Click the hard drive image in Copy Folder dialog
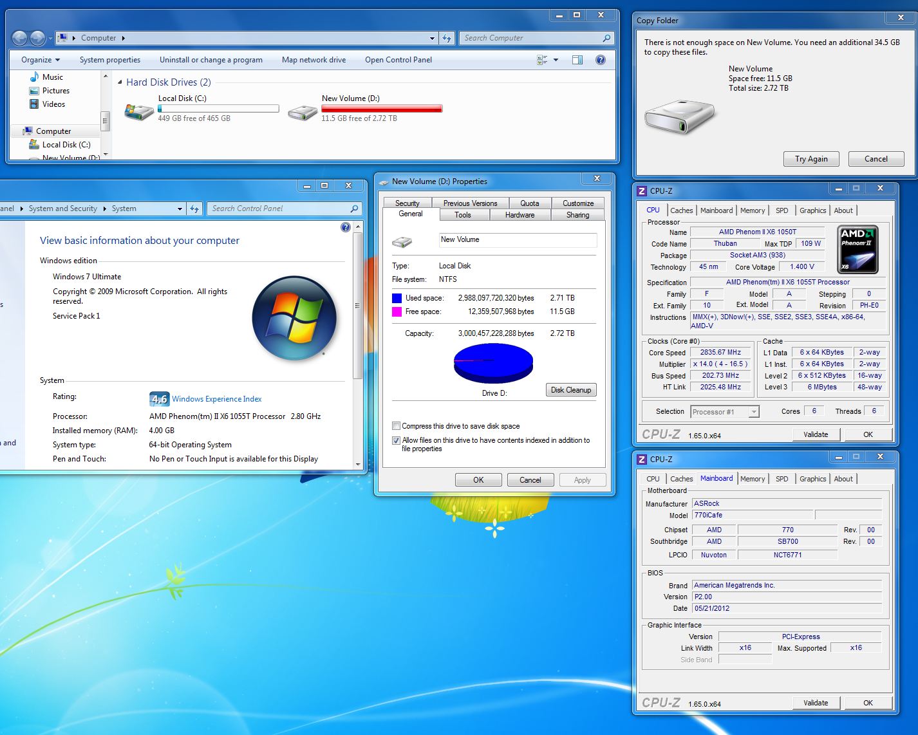The height and width of the screenshot is (735, 918). [679, 116]
